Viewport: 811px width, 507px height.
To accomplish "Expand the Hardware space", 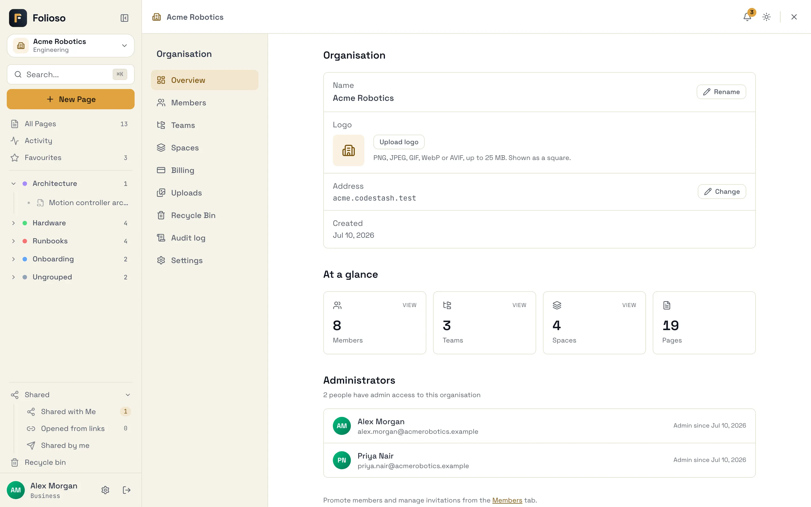I will point(14,223).
